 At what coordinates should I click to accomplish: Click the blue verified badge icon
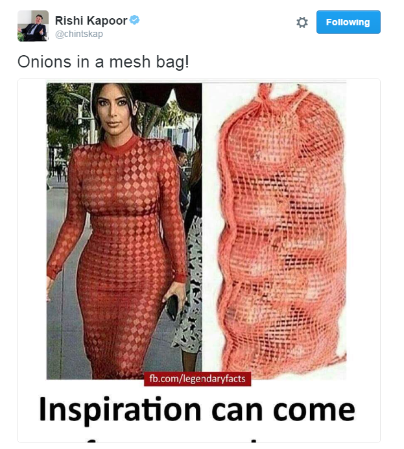coord(134,20)
